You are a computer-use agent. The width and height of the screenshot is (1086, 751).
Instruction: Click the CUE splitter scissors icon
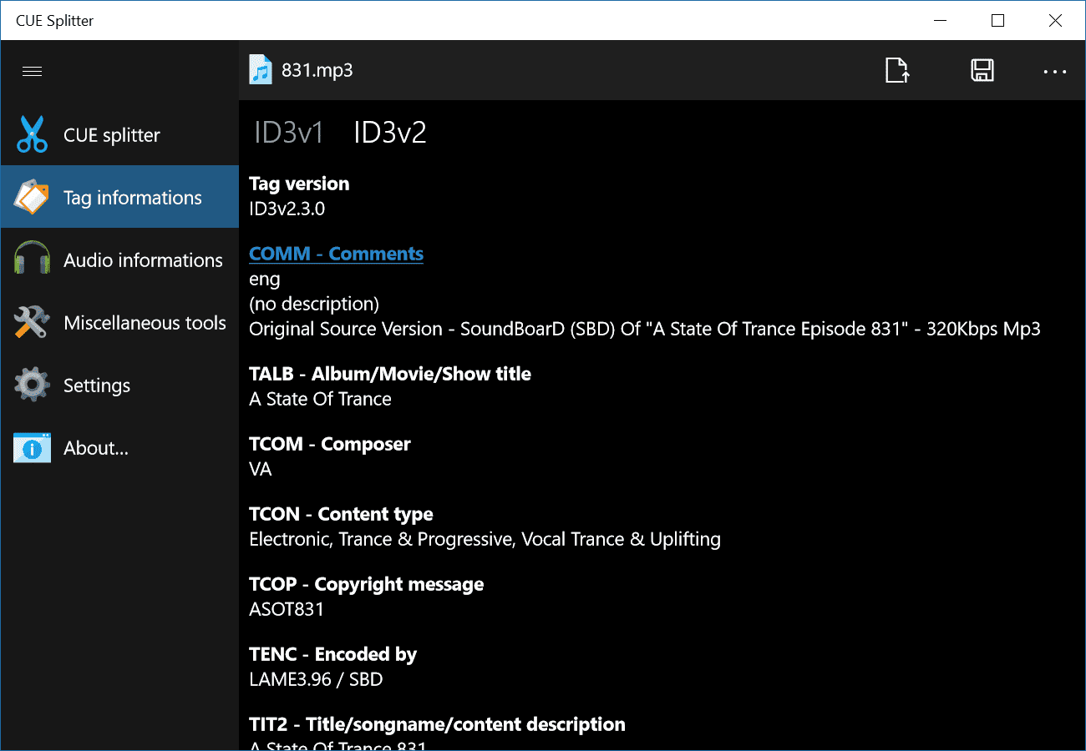32,135
